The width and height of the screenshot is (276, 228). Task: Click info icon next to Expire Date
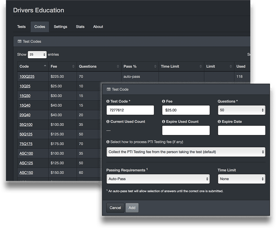pos(219,122)
